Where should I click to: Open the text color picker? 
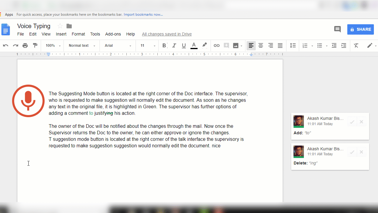tap(194, 46)
